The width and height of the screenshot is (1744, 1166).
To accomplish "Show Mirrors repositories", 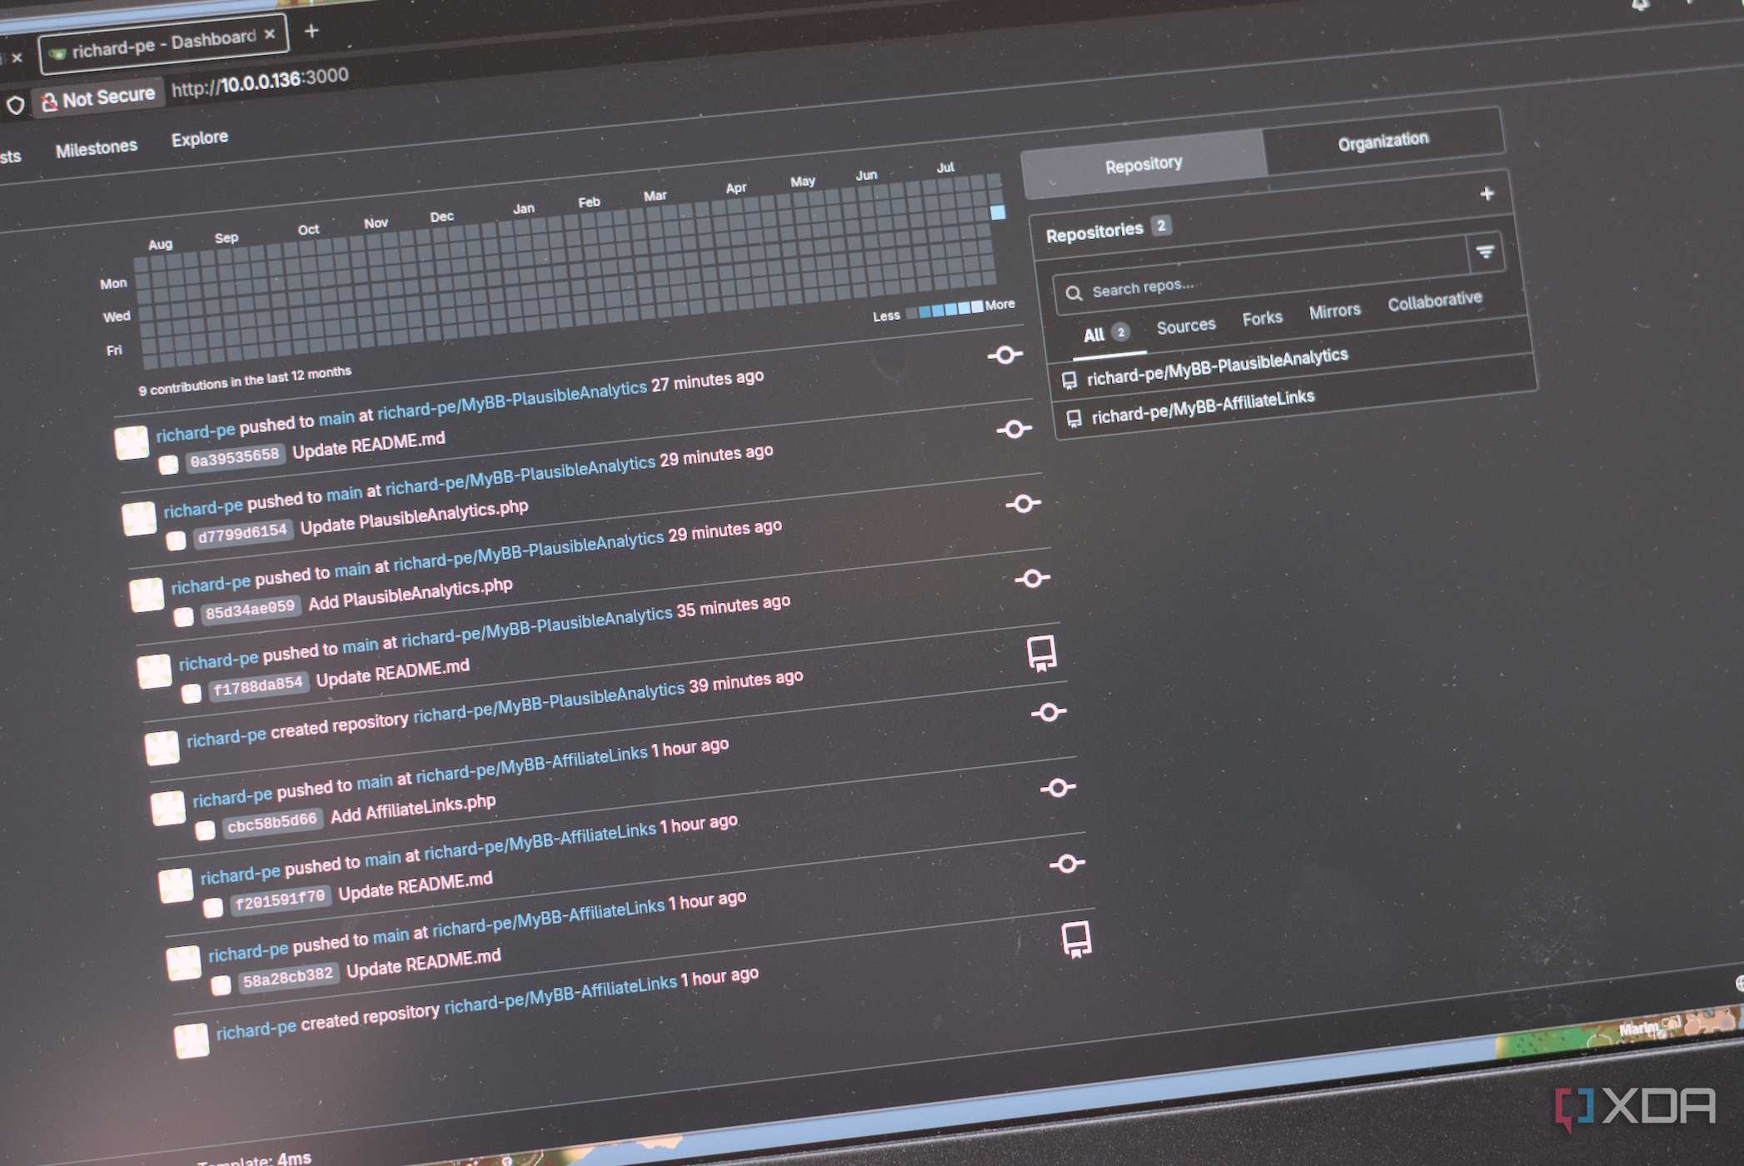I will point(1334,311).
